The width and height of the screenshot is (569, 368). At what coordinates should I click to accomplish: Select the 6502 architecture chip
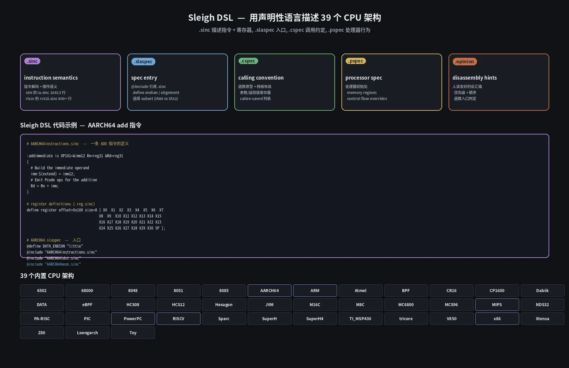(42, 290)
